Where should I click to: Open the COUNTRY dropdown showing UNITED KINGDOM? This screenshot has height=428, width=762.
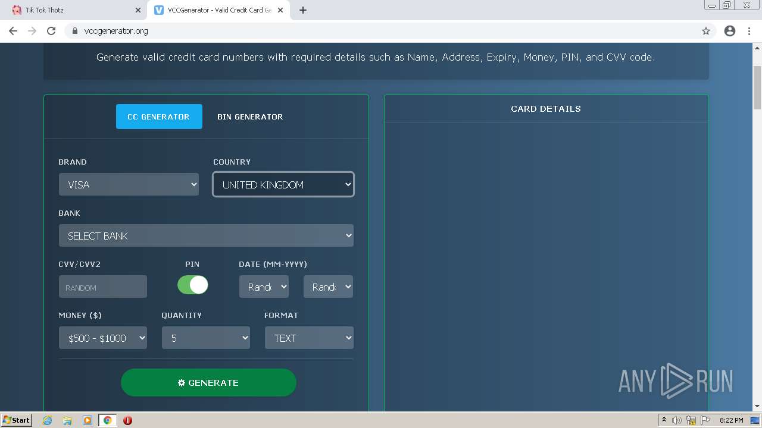tap(283, 185)
